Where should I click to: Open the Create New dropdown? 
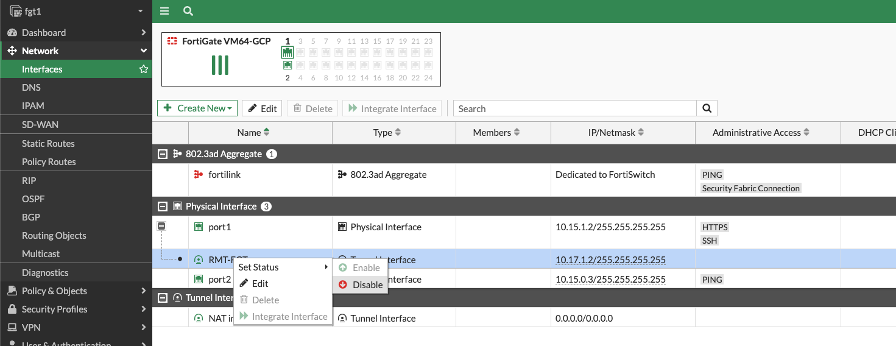(x=197, y=108)
